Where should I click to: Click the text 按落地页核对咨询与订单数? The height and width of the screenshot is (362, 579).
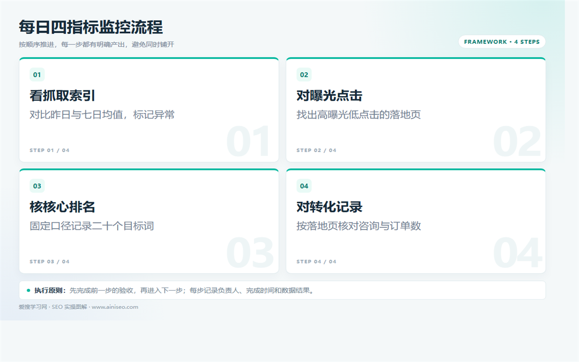[359, 226]
